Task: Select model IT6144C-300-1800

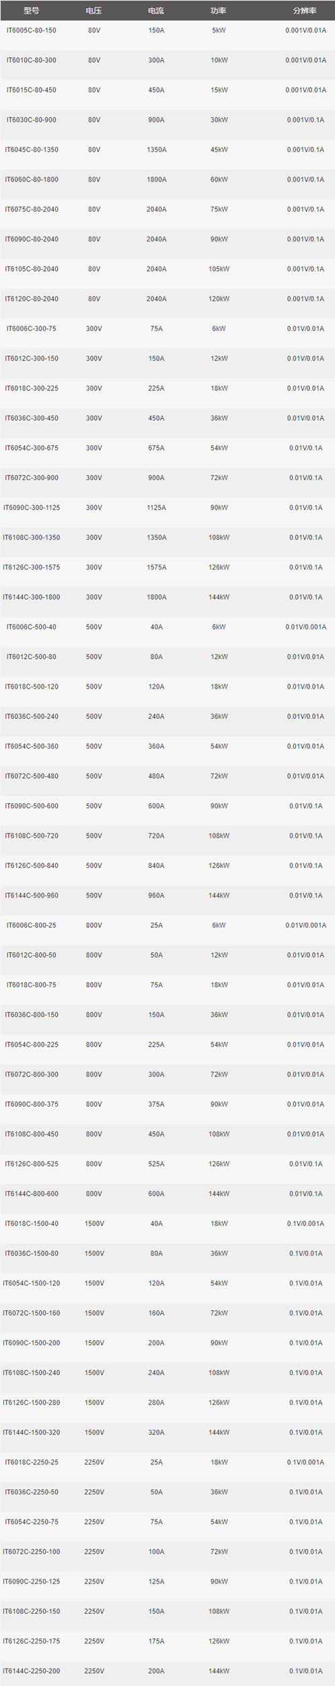Action: tap(32, 597)
